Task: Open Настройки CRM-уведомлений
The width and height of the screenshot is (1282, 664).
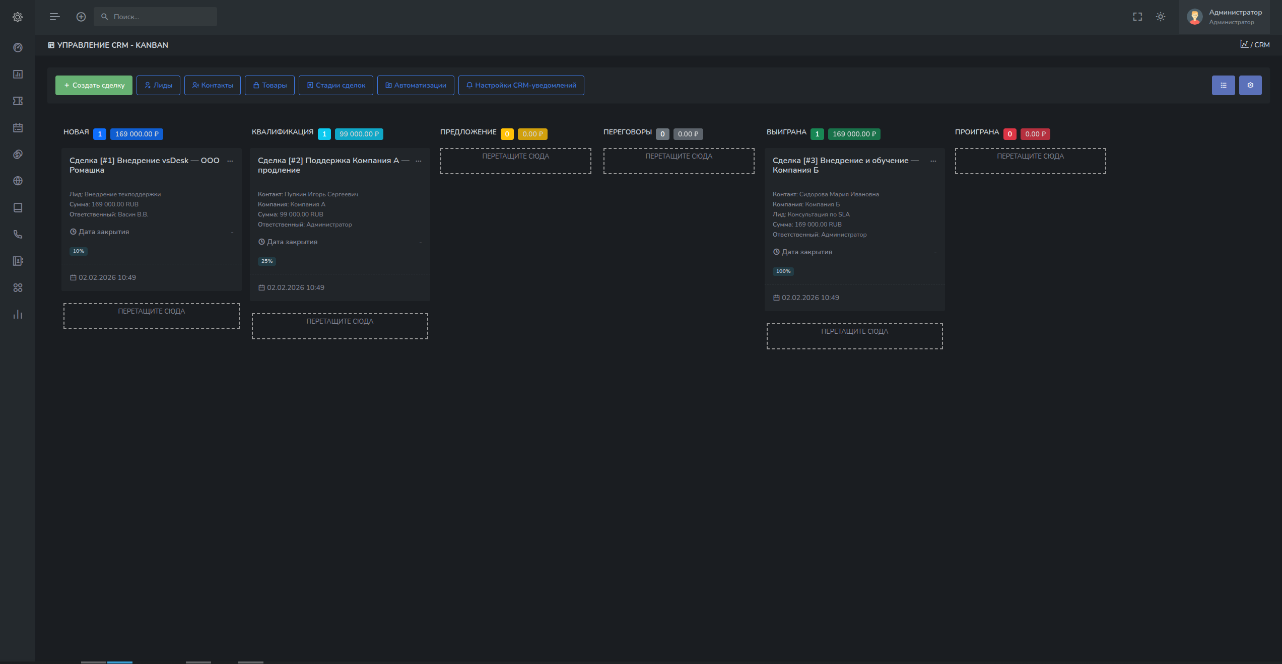Action: click(521, 86)
